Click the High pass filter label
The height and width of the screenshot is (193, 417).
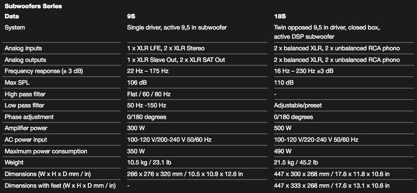pyautogui.click(x=25, y=94)
